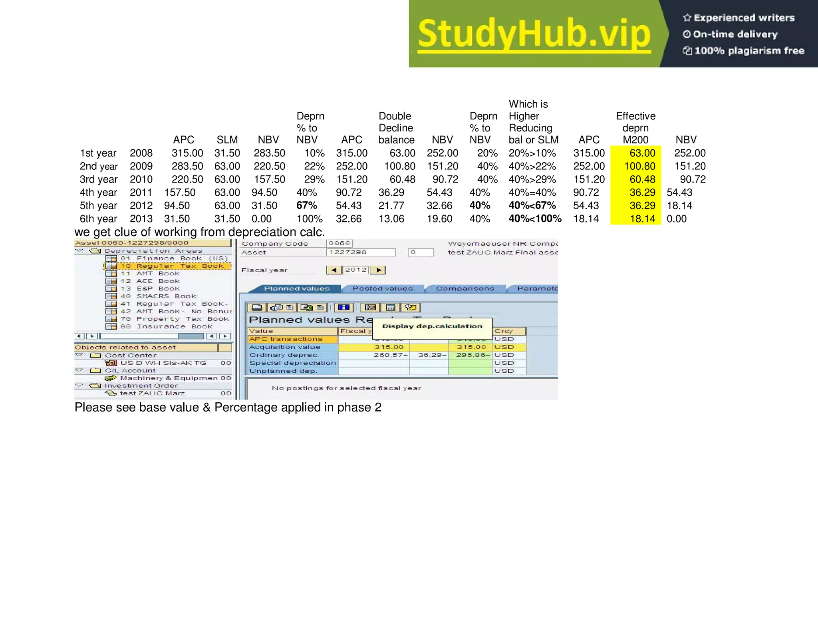Click first left scroll arrow under tree
Viewport: 818px width, 632px height.
click(79, 336)
